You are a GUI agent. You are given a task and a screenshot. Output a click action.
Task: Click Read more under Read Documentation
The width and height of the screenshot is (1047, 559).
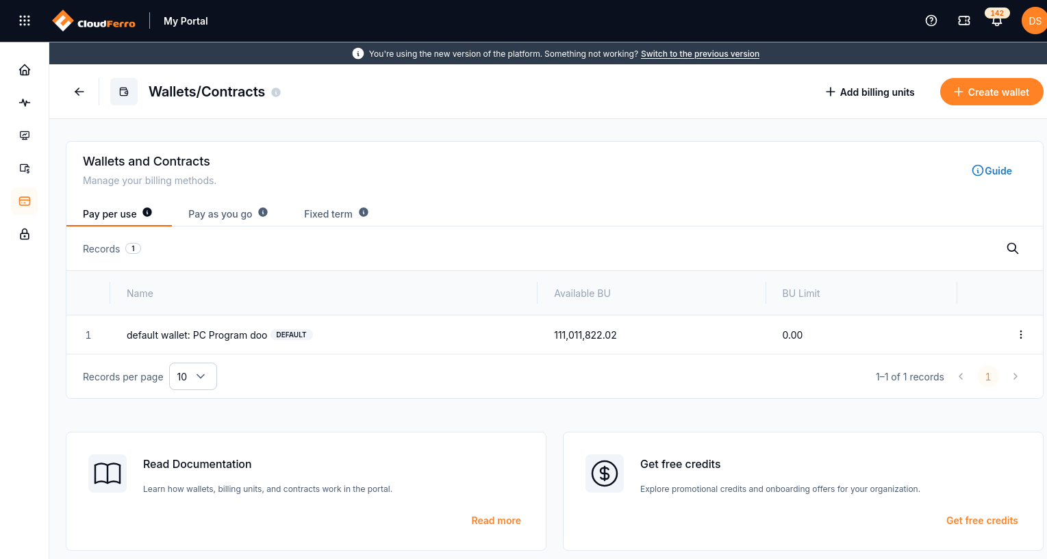(496, 521)
